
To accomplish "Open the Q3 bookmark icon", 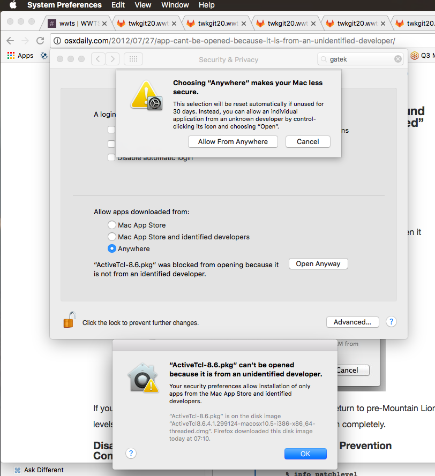I will (x=414, y=56).
